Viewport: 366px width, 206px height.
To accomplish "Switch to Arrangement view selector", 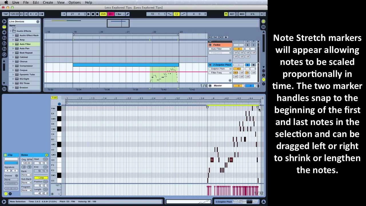I will pyautogui.click(x=263, y=21).
